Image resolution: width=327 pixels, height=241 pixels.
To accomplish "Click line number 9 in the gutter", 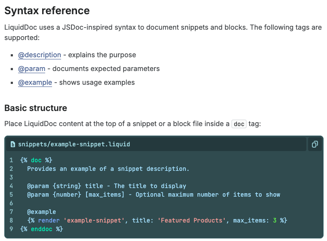I will coord(11,229).
